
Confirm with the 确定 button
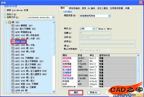[76, 93]
